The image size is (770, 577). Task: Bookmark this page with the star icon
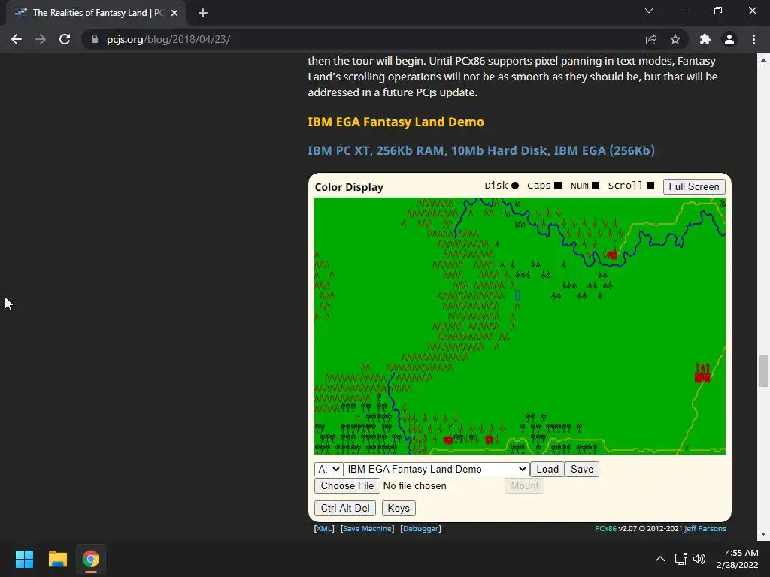(x=675, y=39)
